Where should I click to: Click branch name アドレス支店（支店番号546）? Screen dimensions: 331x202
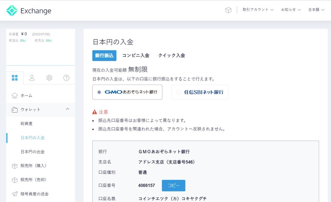click(166, 162)
